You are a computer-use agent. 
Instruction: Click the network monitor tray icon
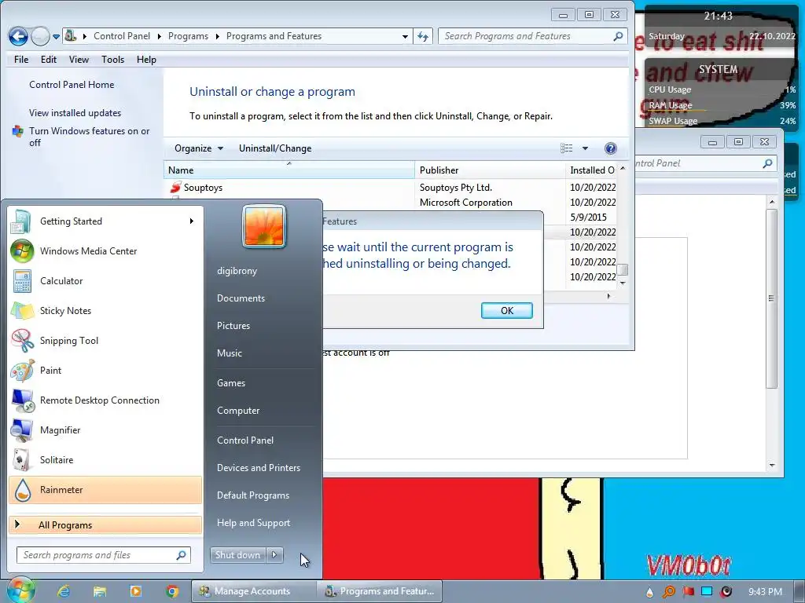[x=707, y=592]
